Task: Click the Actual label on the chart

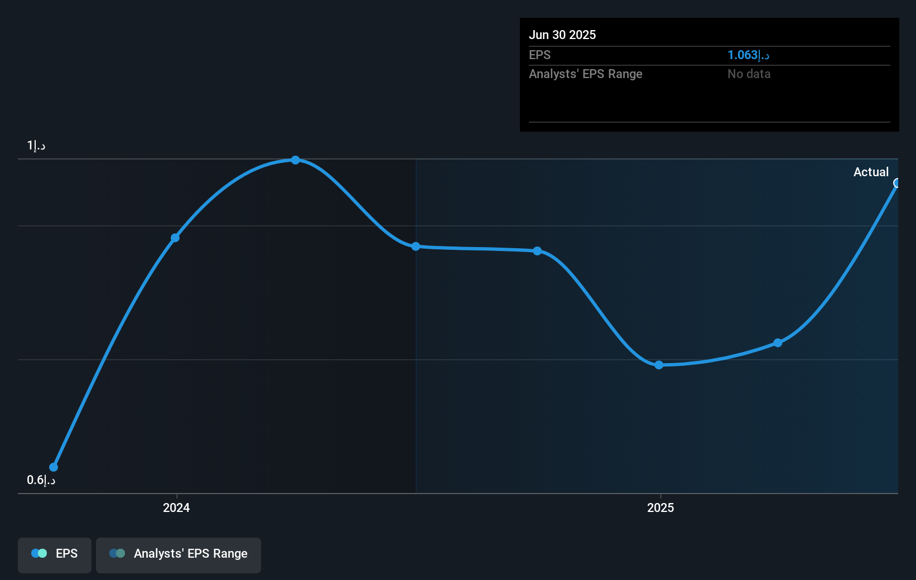Action: click(871, 172)
